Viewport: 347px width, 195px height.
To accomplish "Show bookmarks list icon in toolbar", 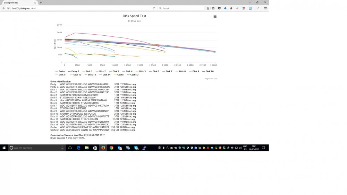I will [213, 8].
